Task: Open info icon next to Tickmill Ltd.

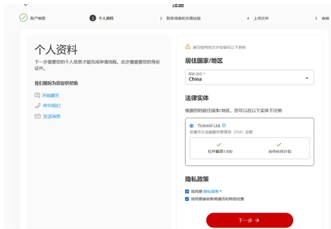Action: pyautogui.click(x=224, y=125)
